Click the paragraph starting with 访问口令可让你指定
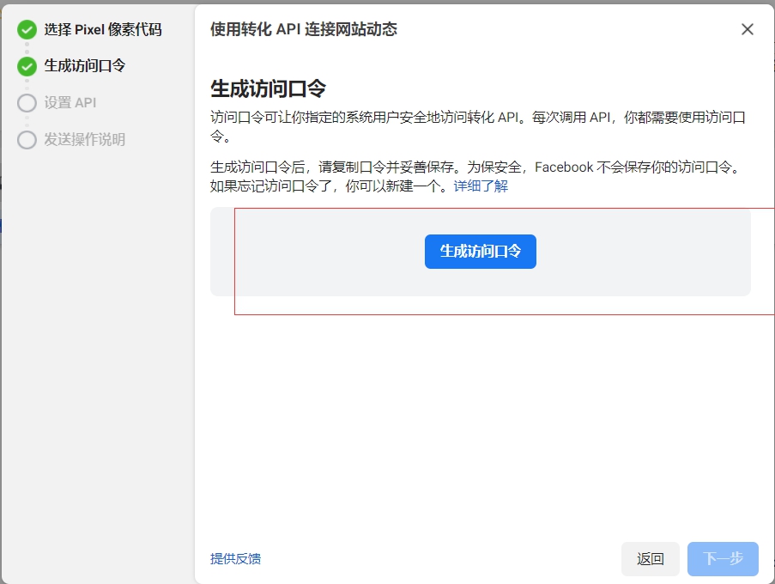The height and width of the screenshot is (584, 775). point(476,126)
